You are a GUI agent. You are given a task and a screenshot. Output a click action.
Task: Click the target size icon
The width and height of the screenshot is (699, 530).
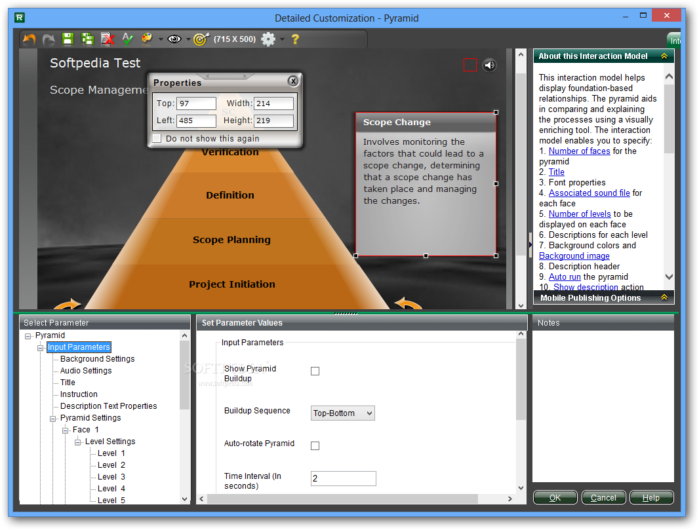coord(201,39)
